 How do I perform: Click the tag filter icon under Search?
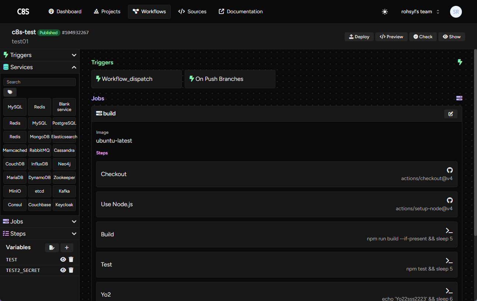[10, 92]
